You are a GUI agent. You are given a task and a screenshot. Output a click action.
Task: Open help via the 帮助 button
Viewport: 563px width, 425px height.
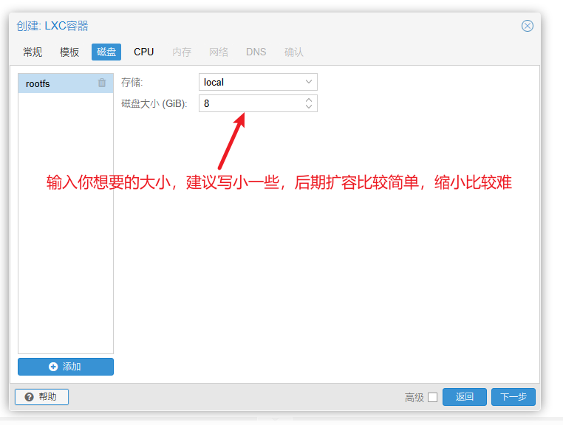pyautogui.click(x=41, y=397)
